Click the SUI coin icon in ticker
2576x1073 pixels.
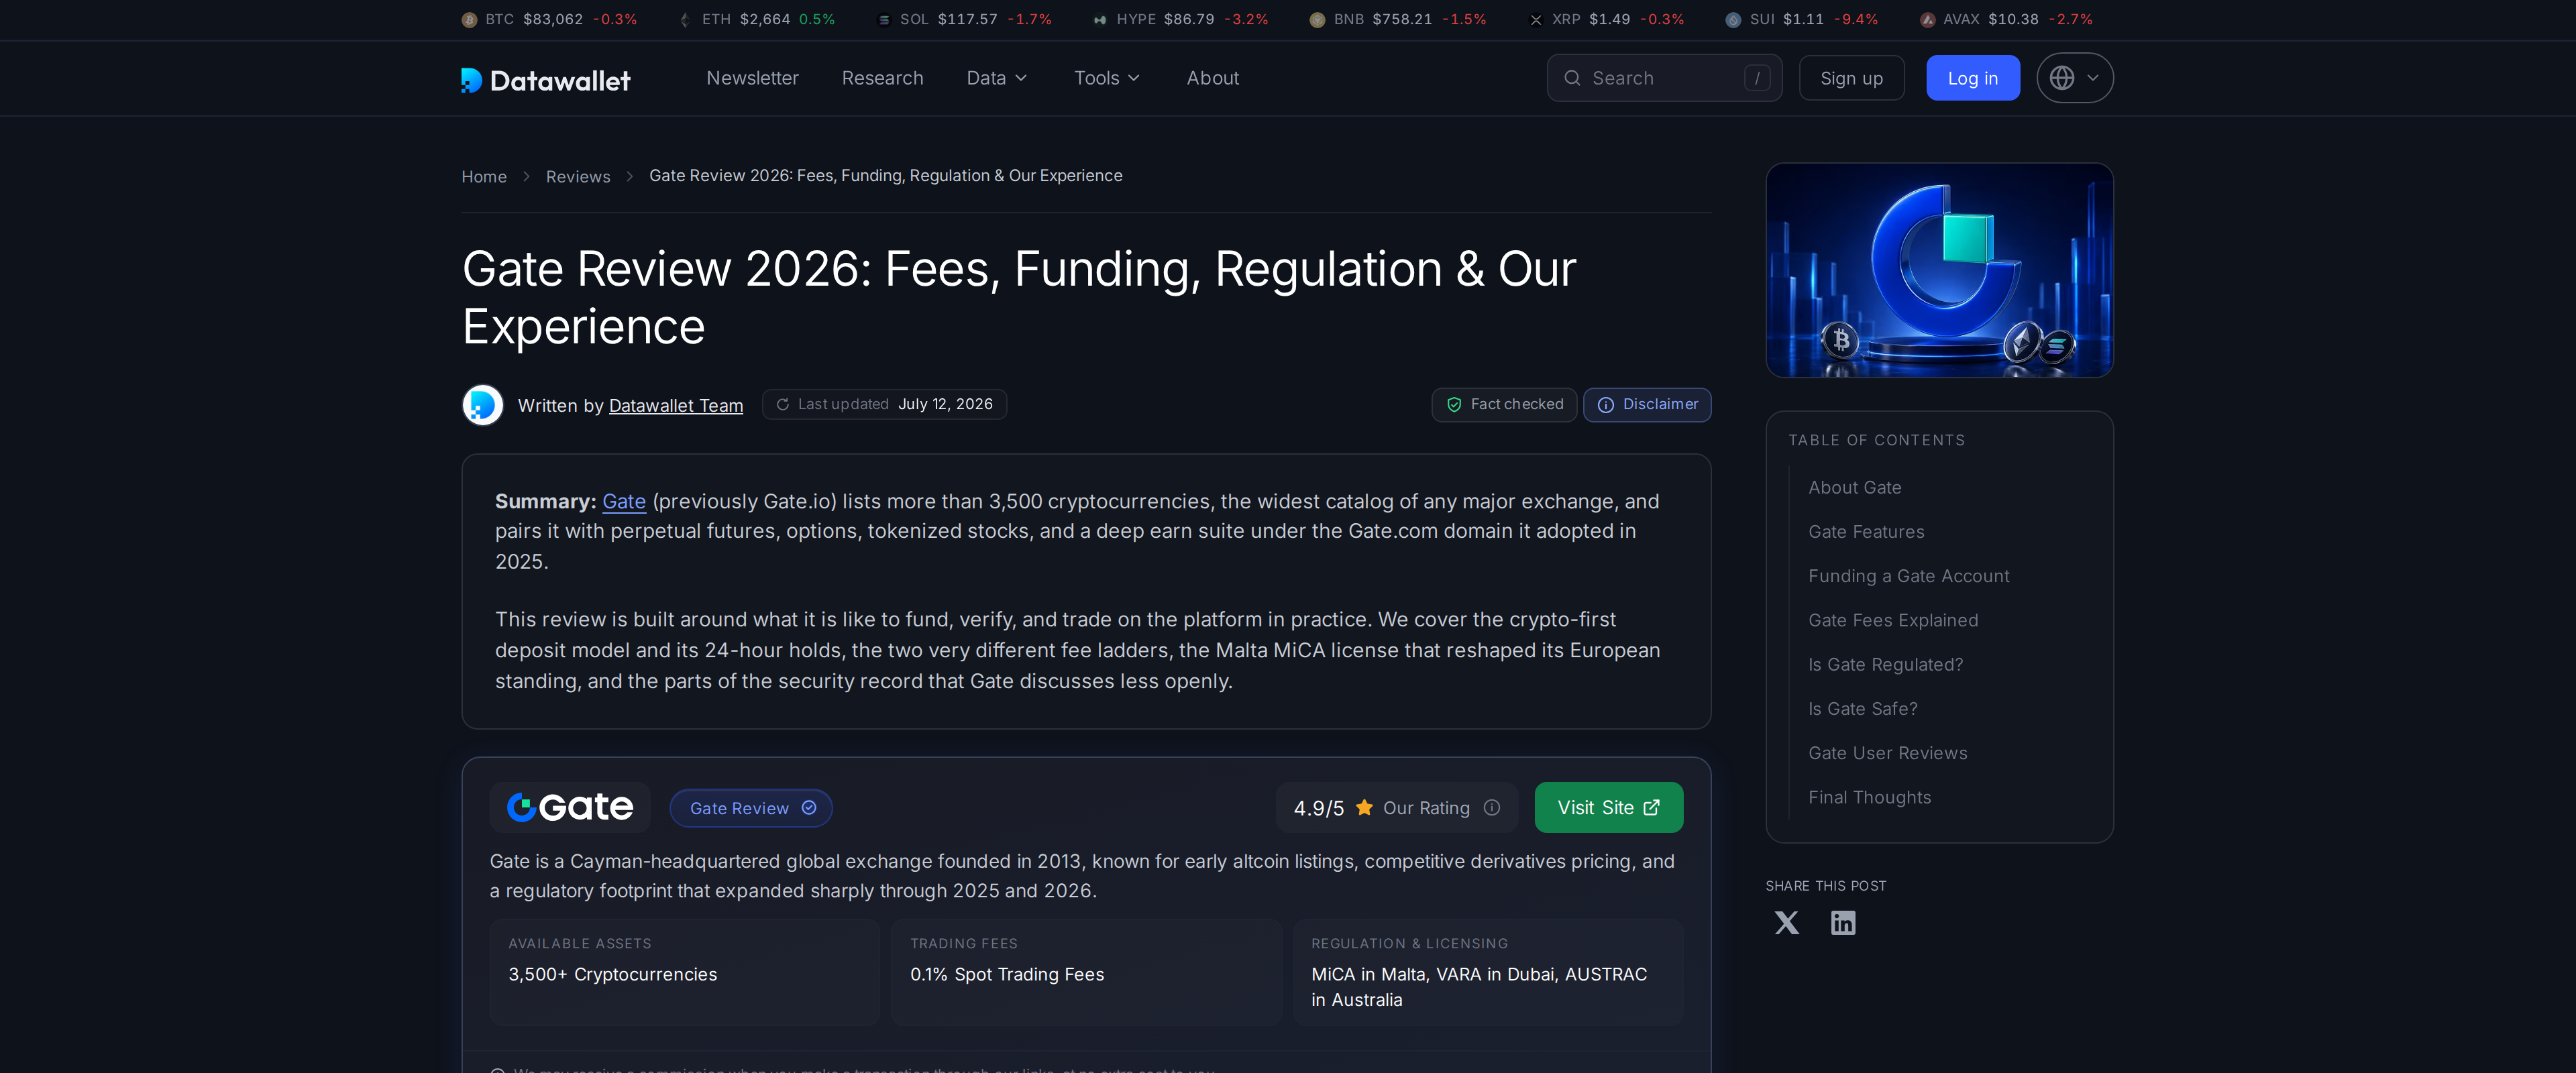tap(1733, 20)
